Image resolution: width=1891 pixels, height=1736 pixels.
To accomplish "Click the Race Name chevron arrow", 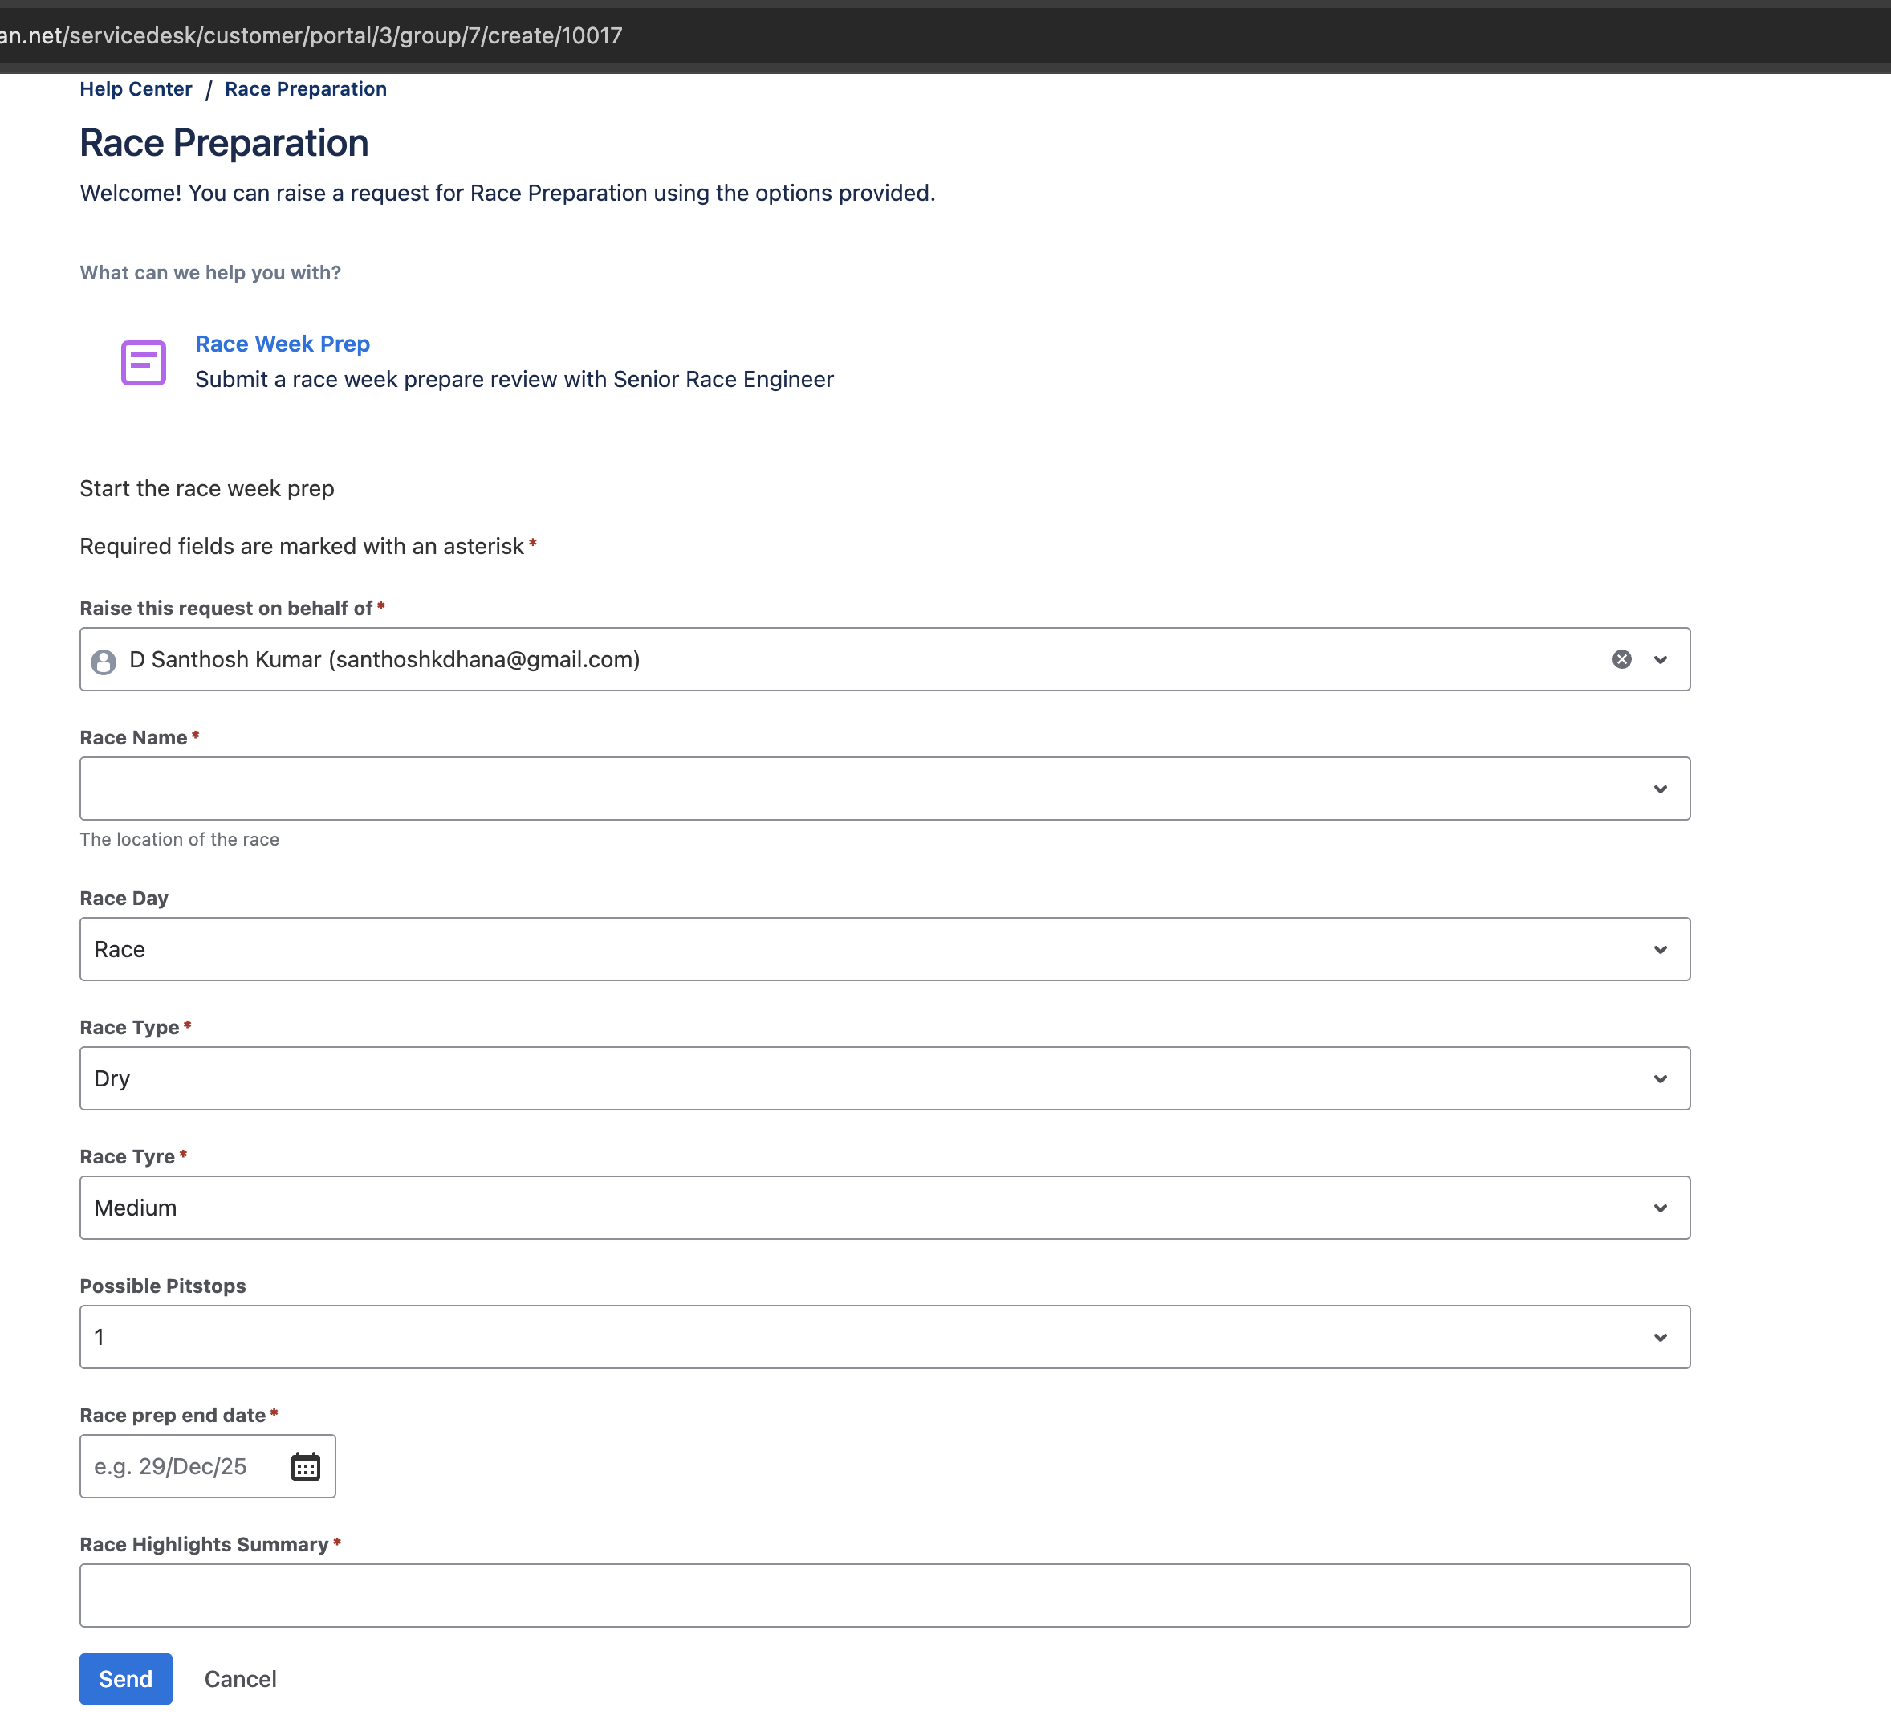I will tap(1660, 789).
